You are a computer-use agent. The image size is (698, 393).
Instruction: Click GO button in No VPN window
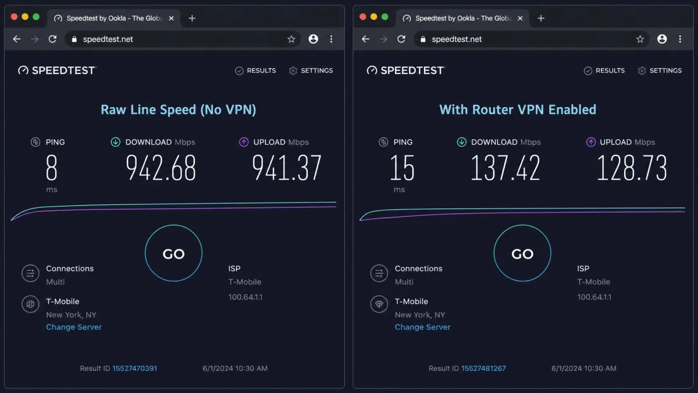point(173,253)
